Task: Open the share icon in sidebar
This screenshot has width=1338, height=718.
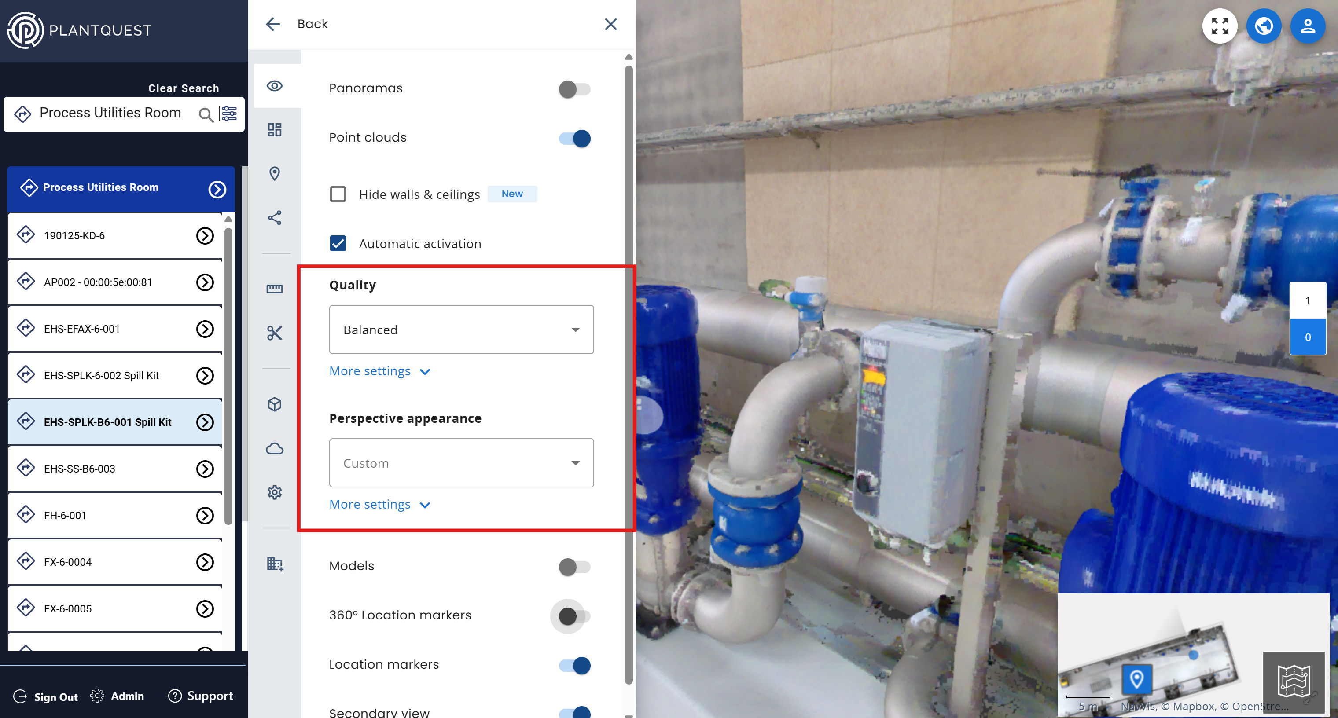Action: pos(274,217)
